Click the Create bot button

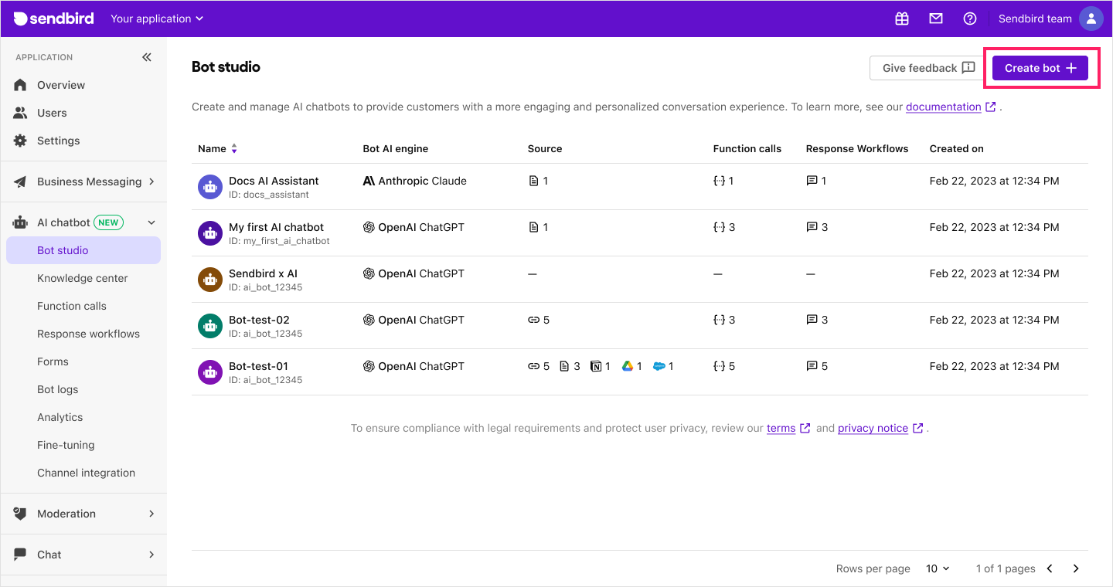pyautogui.click(x=1040, y=68)
